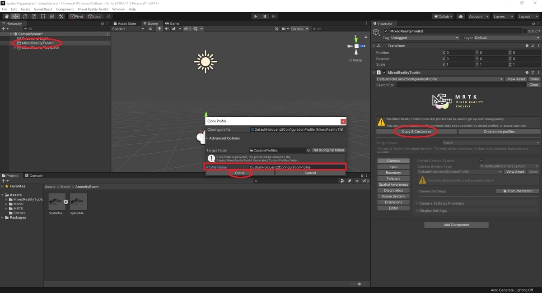Click View Asset next to configuration profile
The height and width of the screenshot is (293, 542).
[516, 79]
